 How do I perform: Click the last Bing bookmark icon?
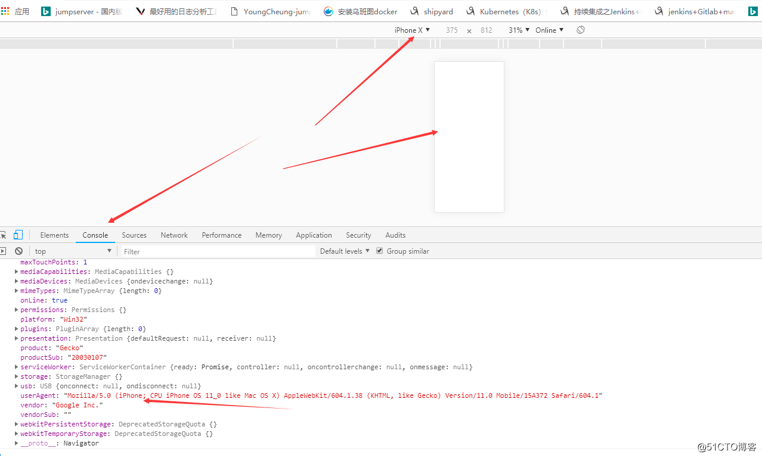753,11
